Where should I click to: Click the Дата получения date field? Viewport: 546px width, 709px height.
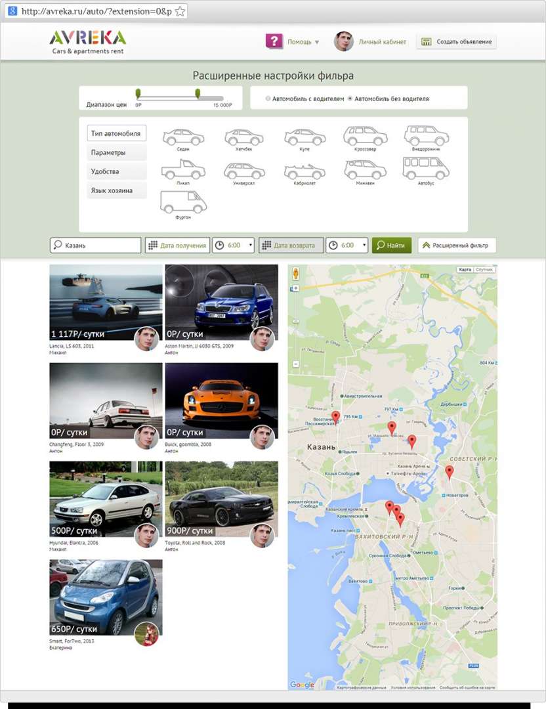(178, 245)
